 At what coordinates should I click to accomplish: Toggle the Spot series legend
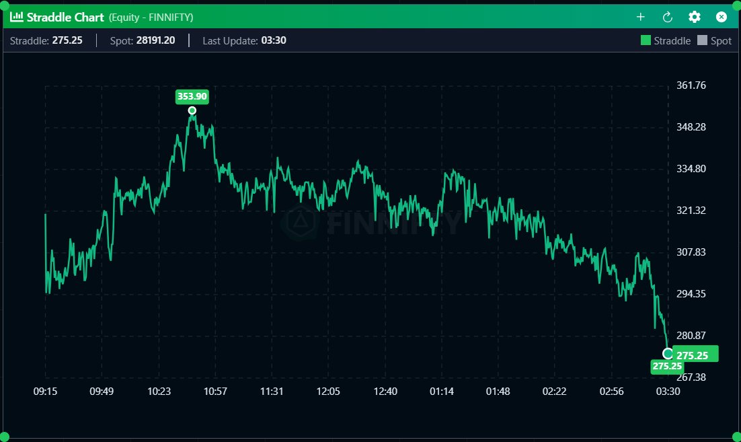point(714,40)
